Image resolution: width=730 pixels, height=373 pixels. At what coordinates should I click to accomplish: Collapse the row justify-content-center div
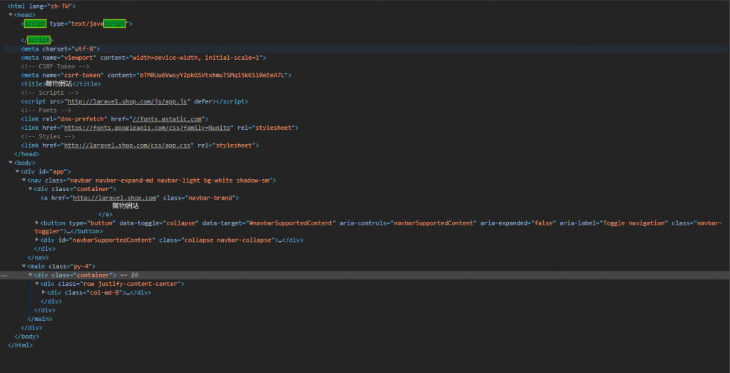pos(37,283)
